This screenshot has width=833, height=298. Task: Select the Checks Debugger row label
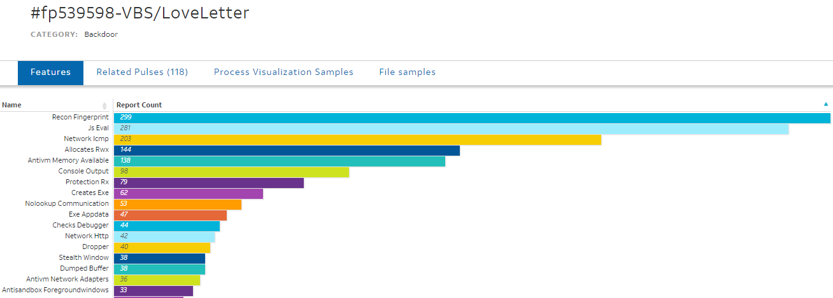pos(80,226)
